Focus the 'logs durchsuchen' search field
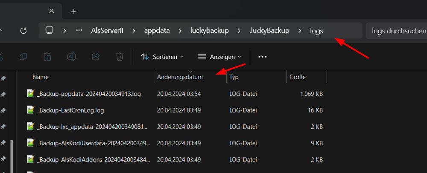The height and width of the screenshot is (173, 427). click(397, 31)
